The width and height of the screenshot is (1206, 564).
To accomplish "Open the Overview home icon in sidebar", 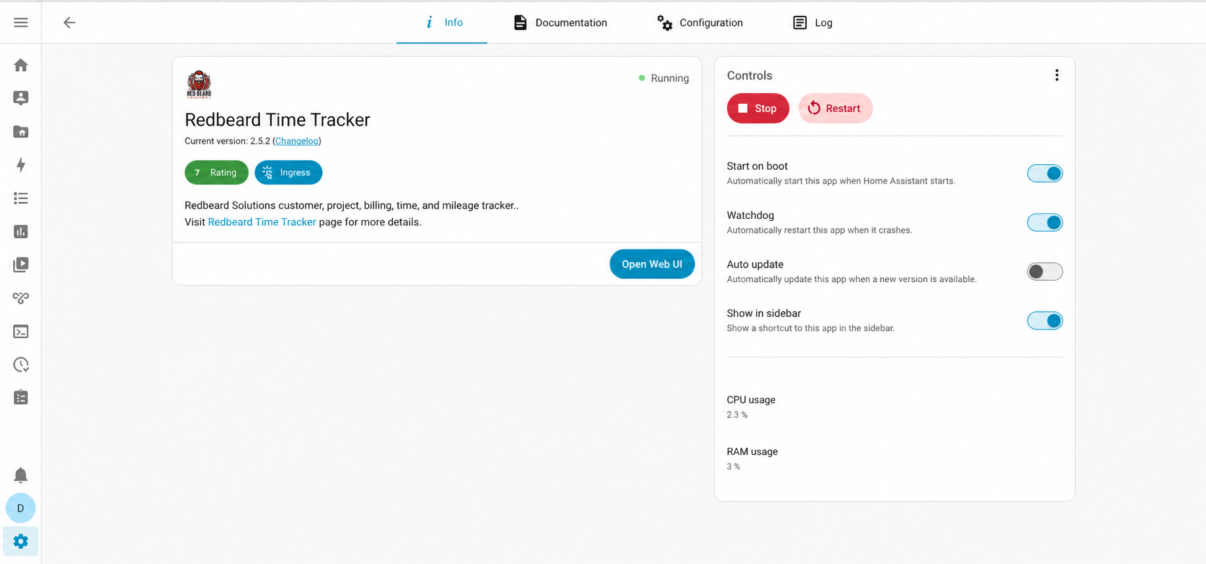I will (20, 65).
